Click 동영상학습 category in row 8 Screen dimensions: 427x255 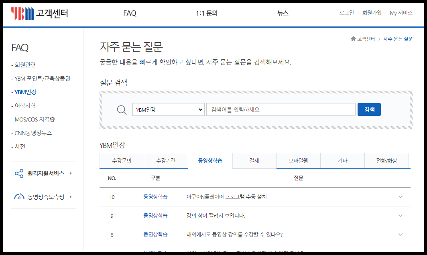point(155,234)
